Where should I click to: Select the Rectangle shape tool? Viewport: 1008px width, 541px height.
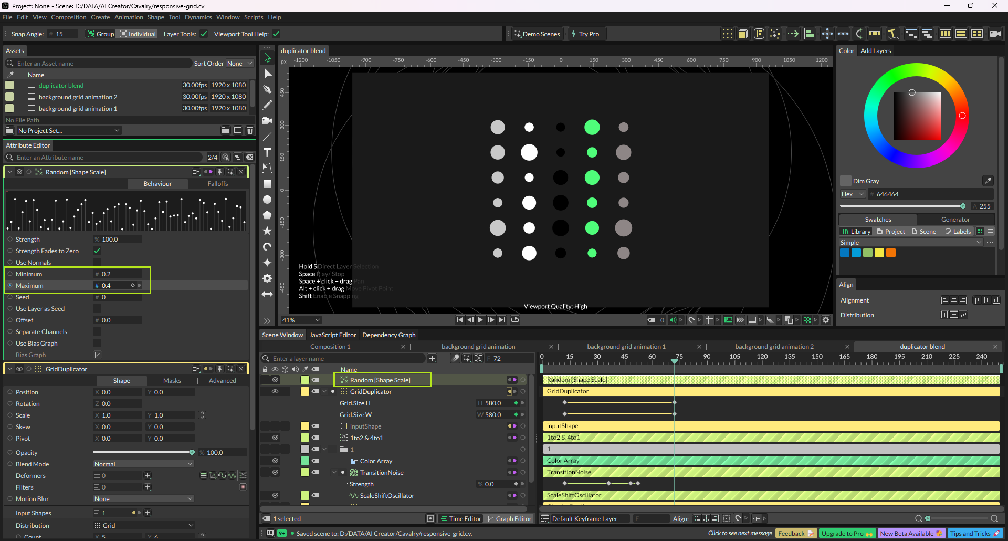tap(267, 184)
